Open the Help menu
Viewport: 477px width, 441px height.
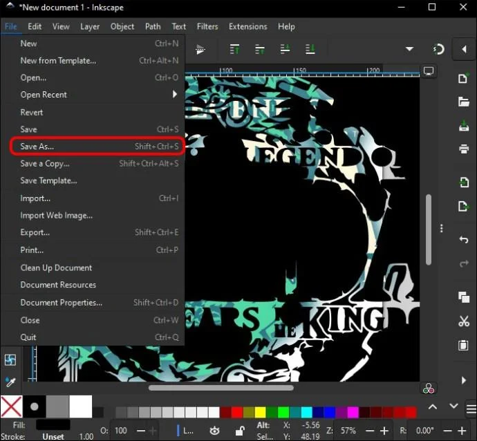[x=286, y=27]
